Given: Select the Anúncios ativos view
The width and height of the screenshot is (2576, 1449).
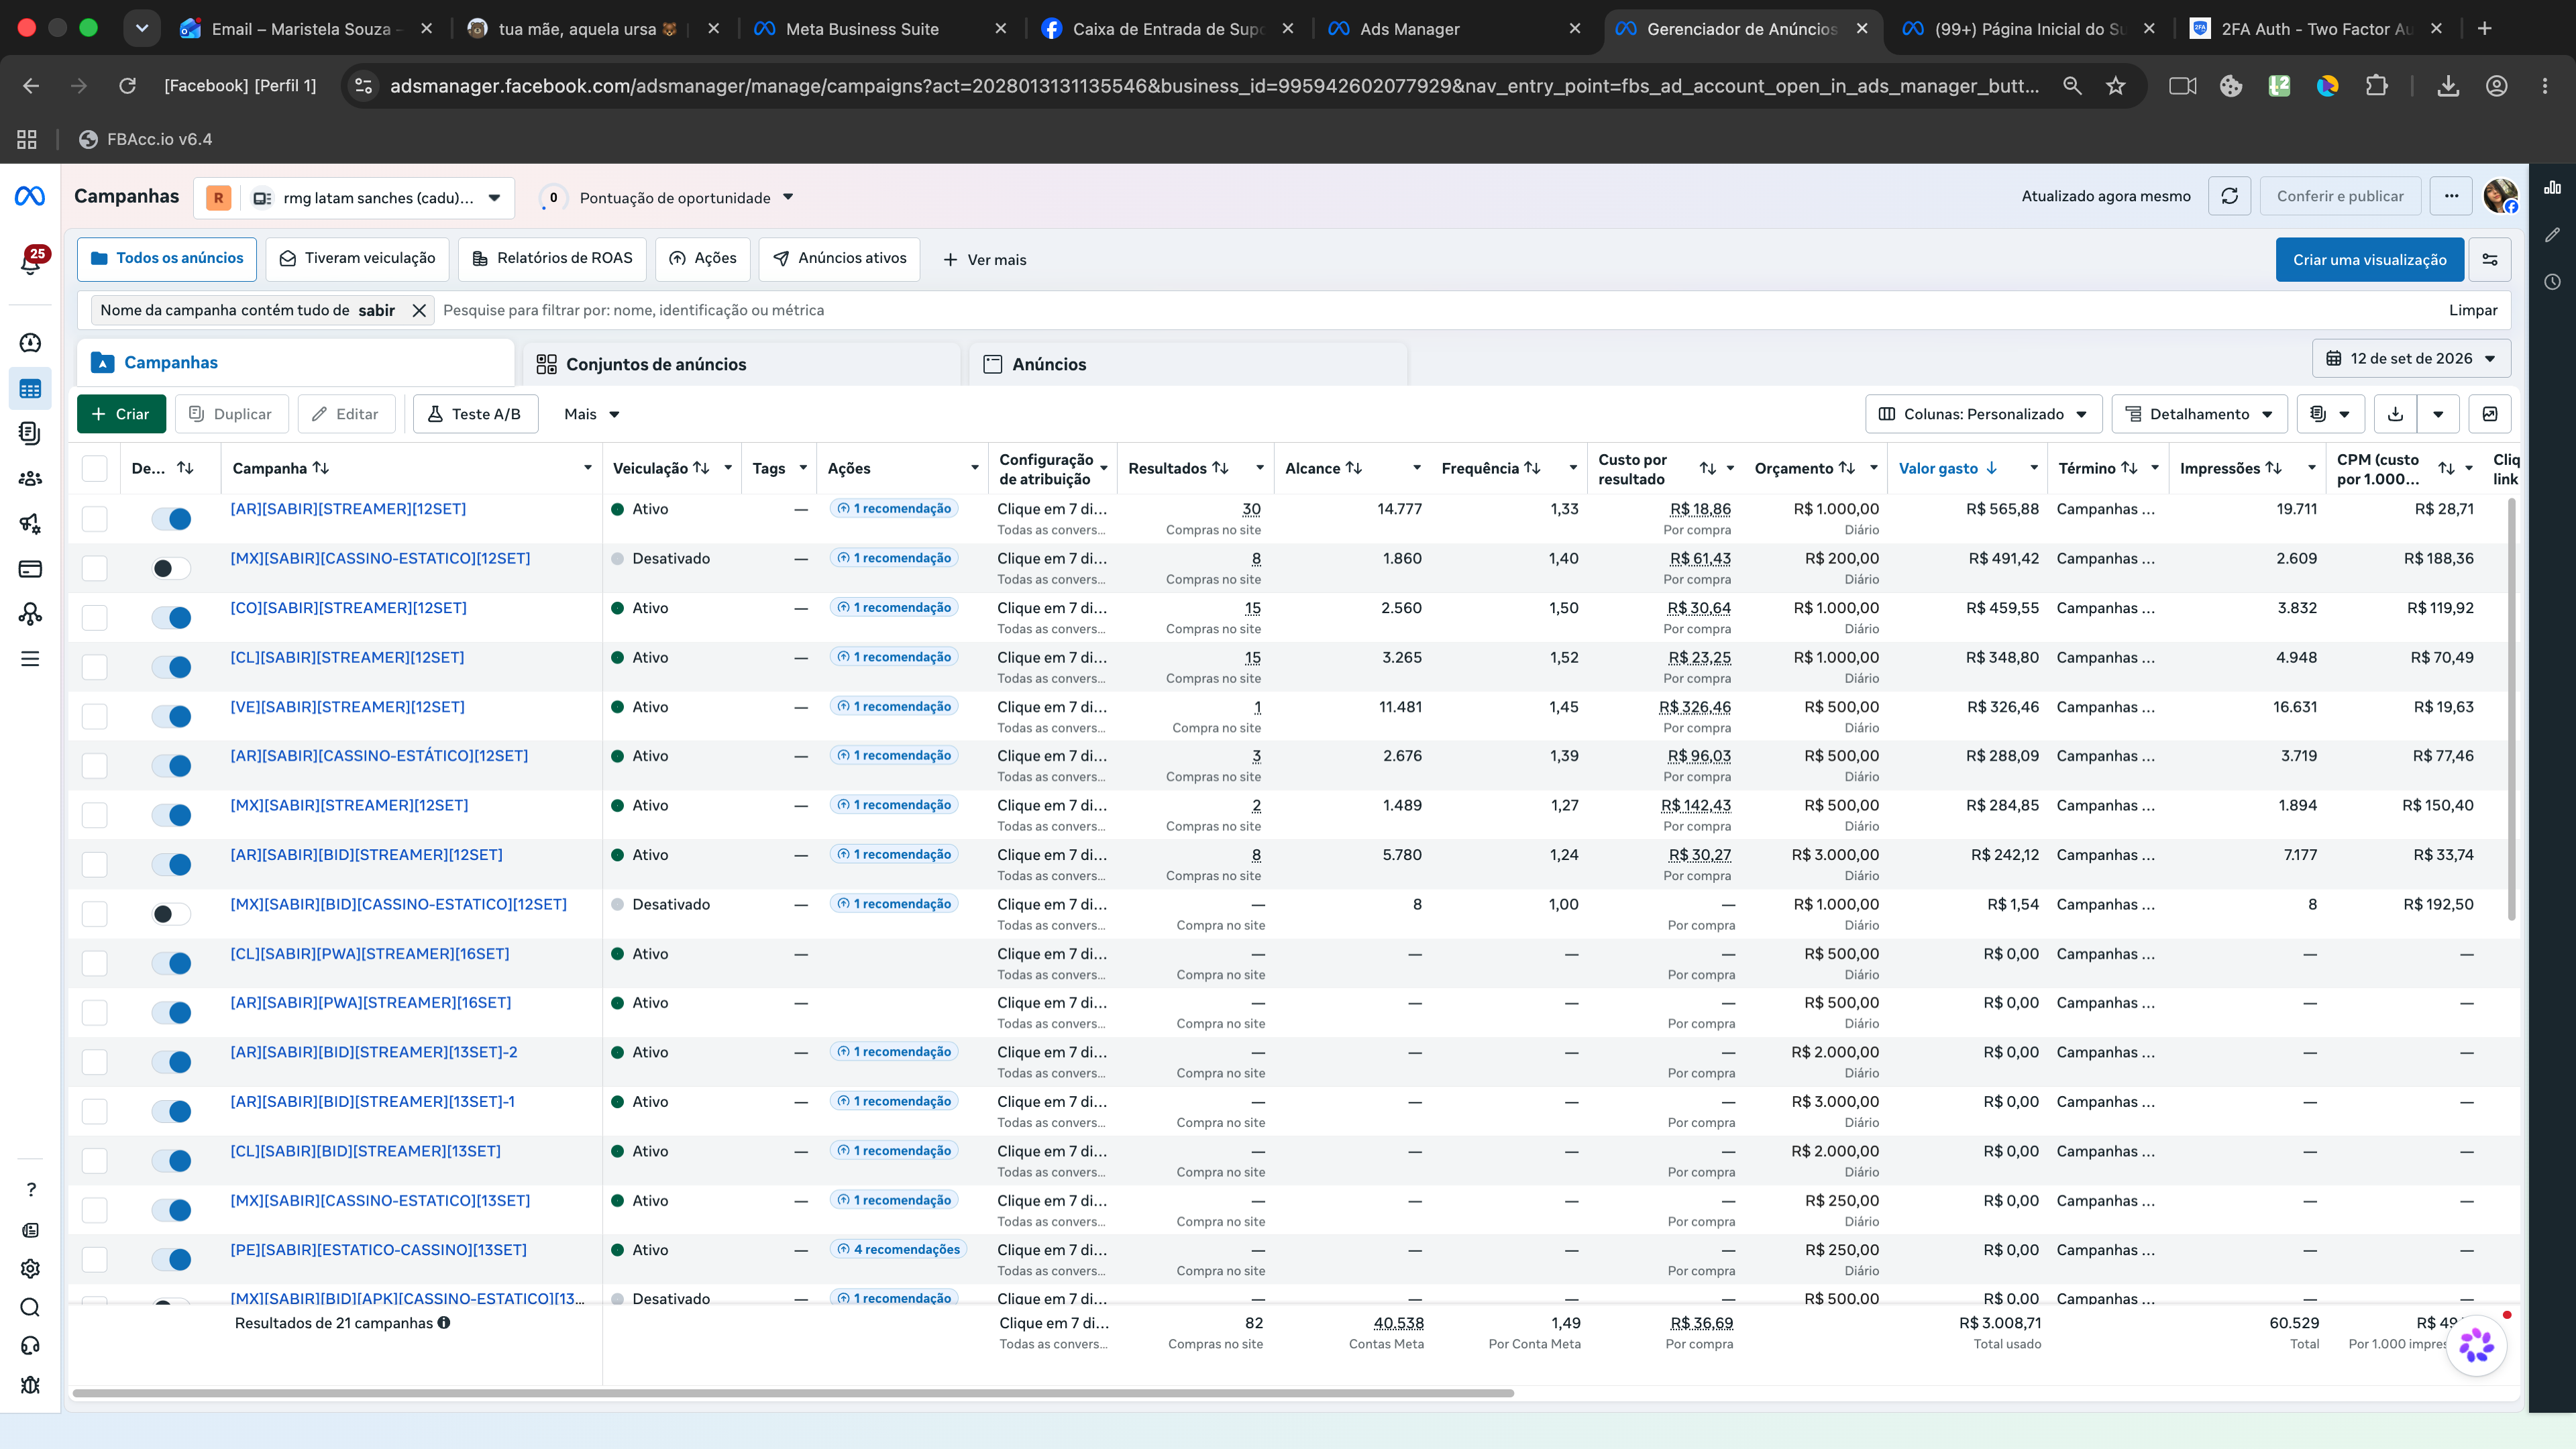Looking at the screenshot, I should [839, 258].
